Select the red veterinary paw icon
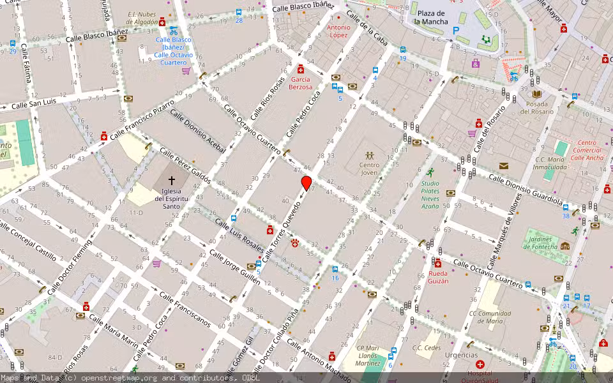Viewport: 613px width, 383px height. (295, 243)
